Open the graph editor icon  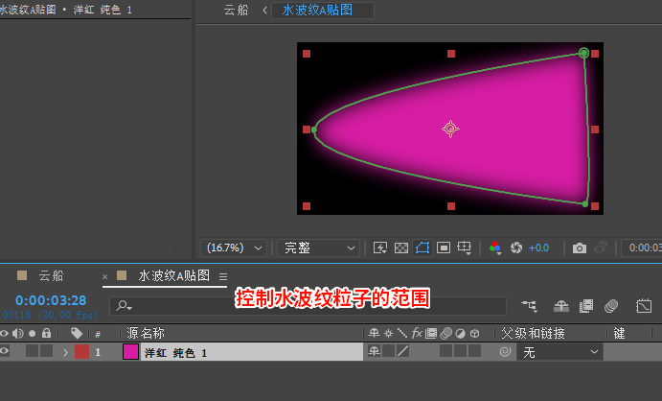point(644,306)
